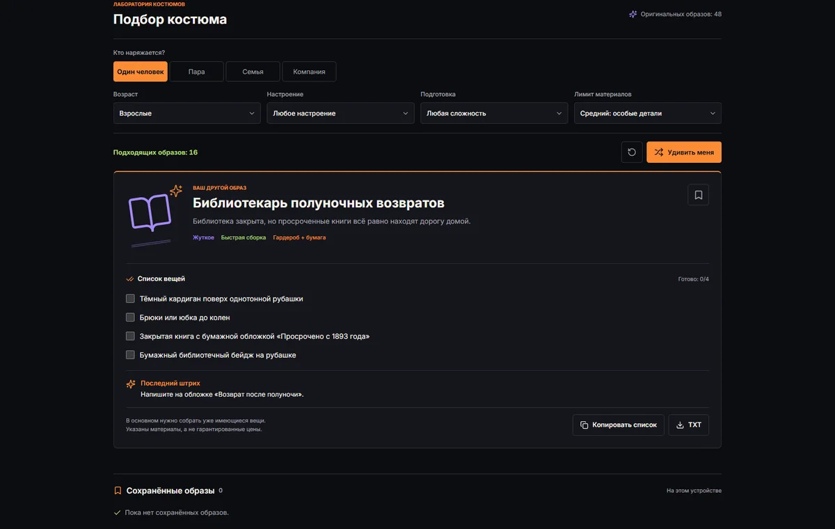Click the Подходящих образов: 16 counter
The height and width of the screenshot is (529, 835).
(x=155, y=152)
